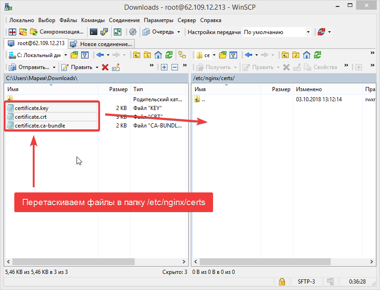Click the remote panel filter icon
This screenshot has height=290, width=380.
click(233, 55)
